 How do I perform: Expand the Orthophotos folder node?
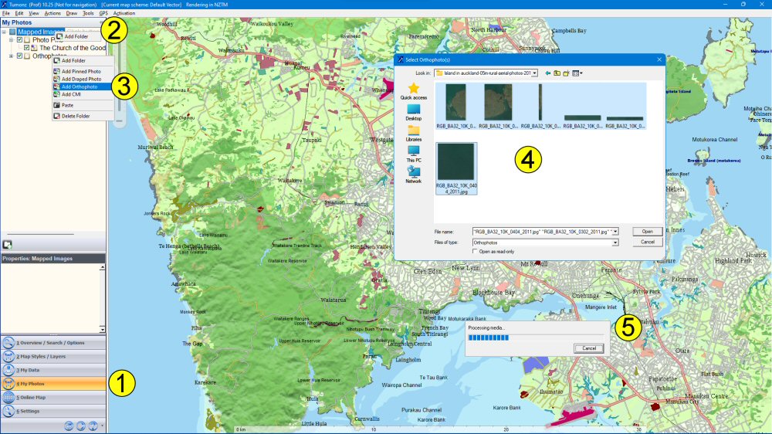12,56
